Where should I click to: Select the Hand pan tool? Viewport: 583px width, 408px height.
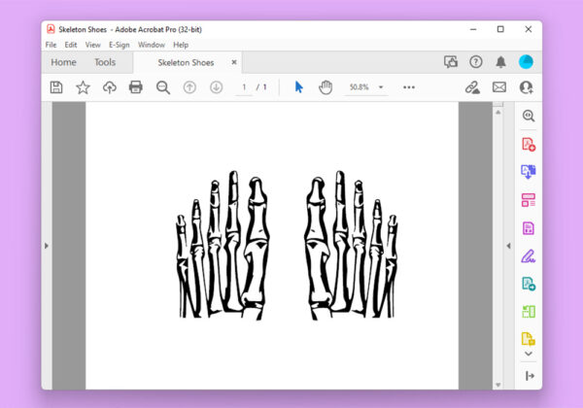pos(326,87)
